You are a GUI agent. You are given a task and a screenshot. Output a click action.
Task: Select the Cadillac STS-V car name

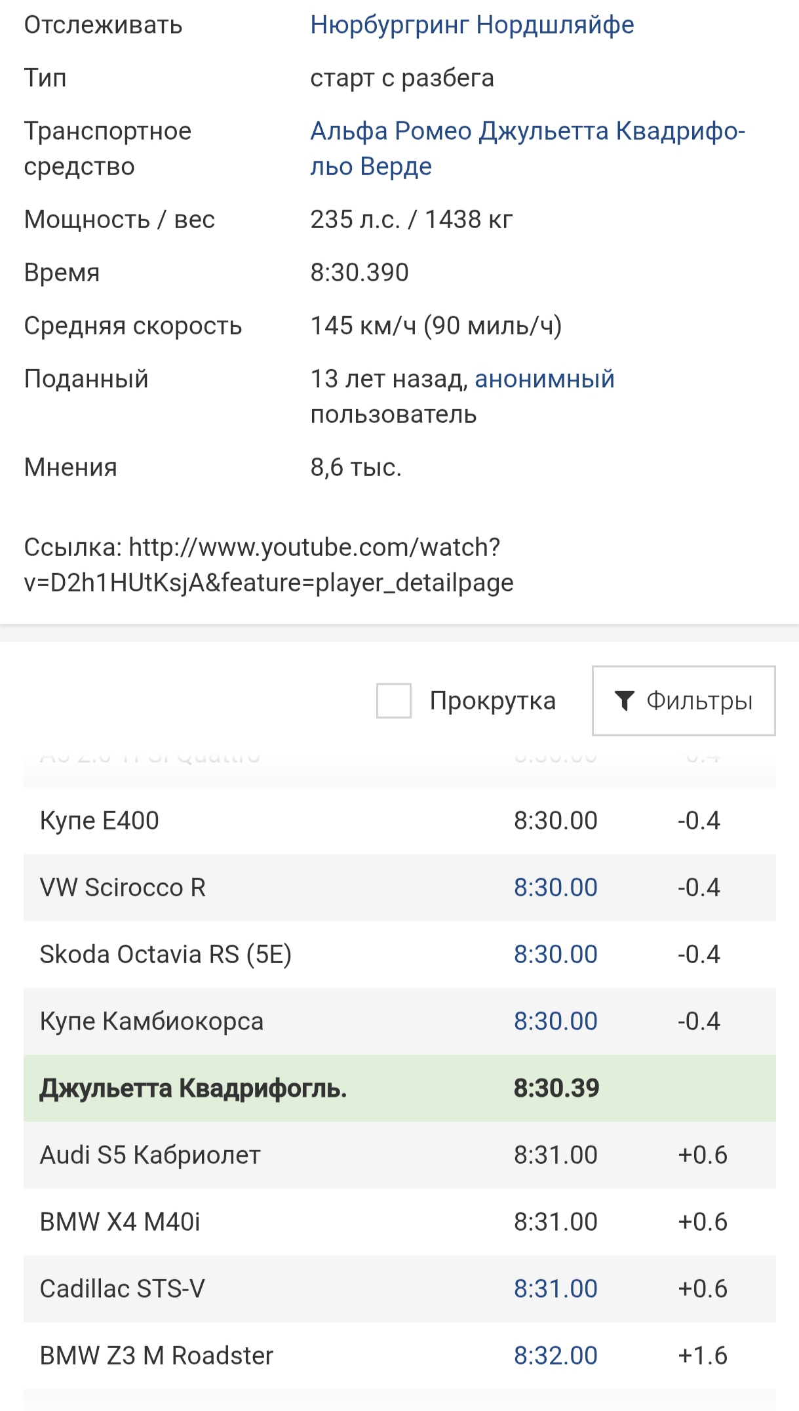pyautogui.click(x=122, y=1288)
